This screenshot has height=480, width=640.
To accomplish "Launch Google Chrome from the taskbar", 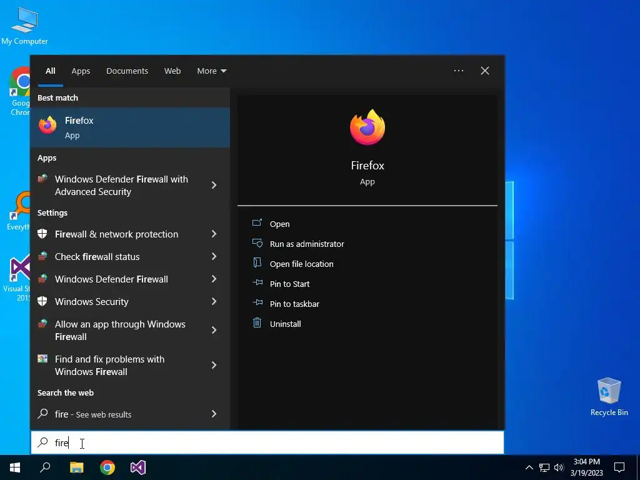I will coord(107,467).
